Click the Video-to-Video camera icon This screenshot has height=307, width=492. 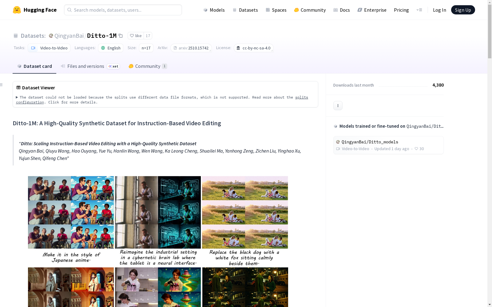point(33,48)
